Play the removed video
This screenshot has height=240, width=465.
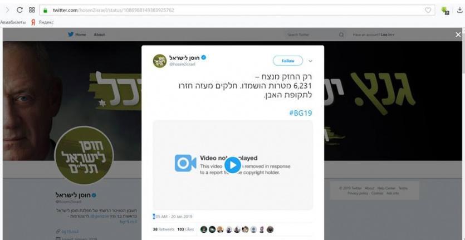233,165
